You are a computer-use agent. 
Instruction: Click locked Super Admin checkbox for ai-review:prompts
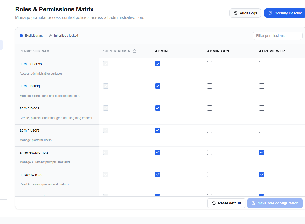tap(106, 153)
